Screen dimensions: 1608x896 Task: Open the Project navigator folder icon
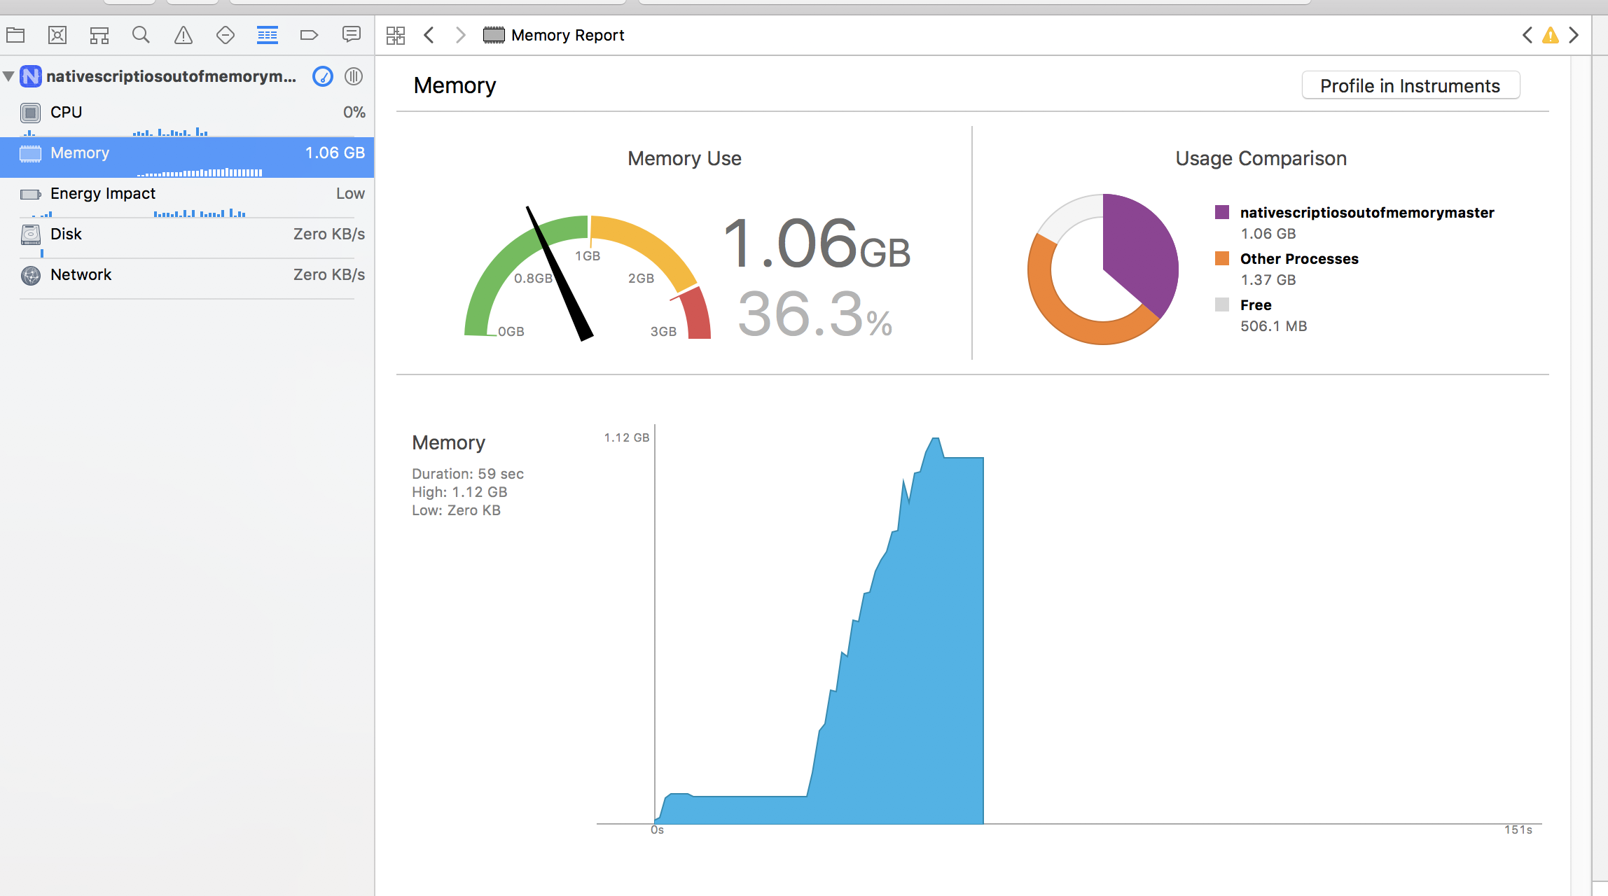[15, 35]
